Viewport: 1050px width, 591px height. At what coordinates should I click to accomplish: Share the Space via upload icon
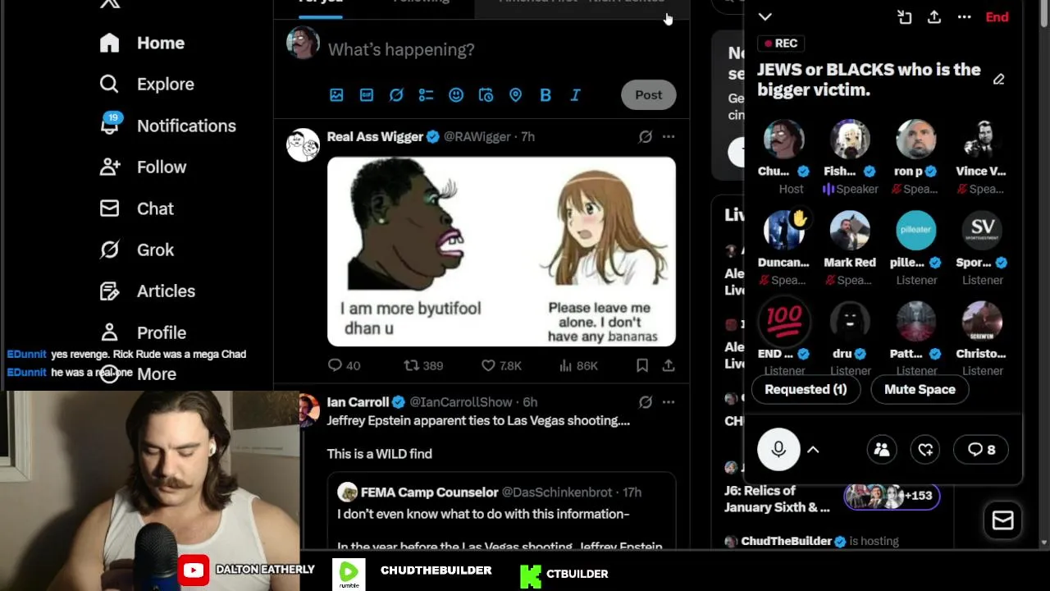[x=934, y=17]
